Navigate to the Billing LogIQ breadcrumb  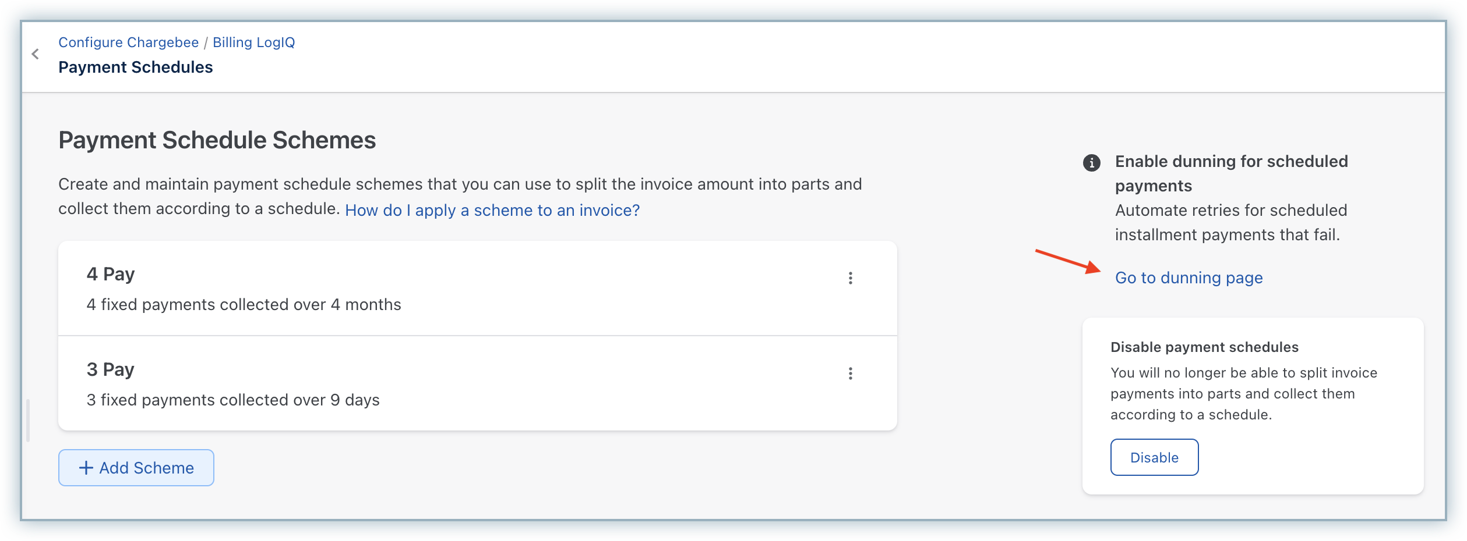[x=253, y=42]
